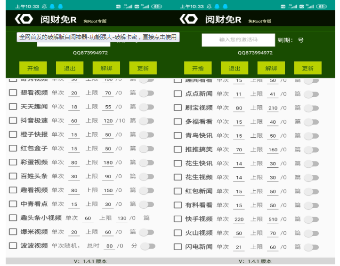Tap the 解绑 button in right screen
The height and width of the screenshot is (266, 340).
271,68
